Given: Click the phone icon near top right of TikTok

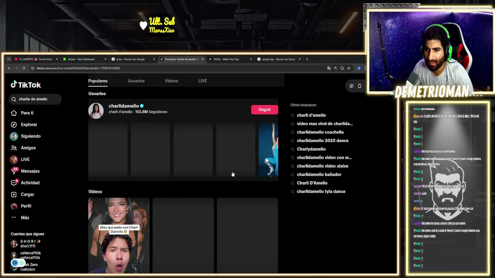Looking at the screenshot, I should [x=359, y=86].
